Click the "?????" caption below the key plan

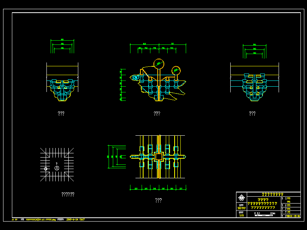click(x=68, y=194)
